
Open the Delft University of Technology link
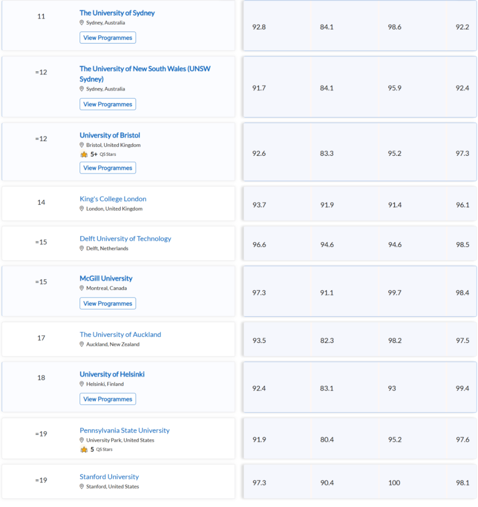pos(125,238)
